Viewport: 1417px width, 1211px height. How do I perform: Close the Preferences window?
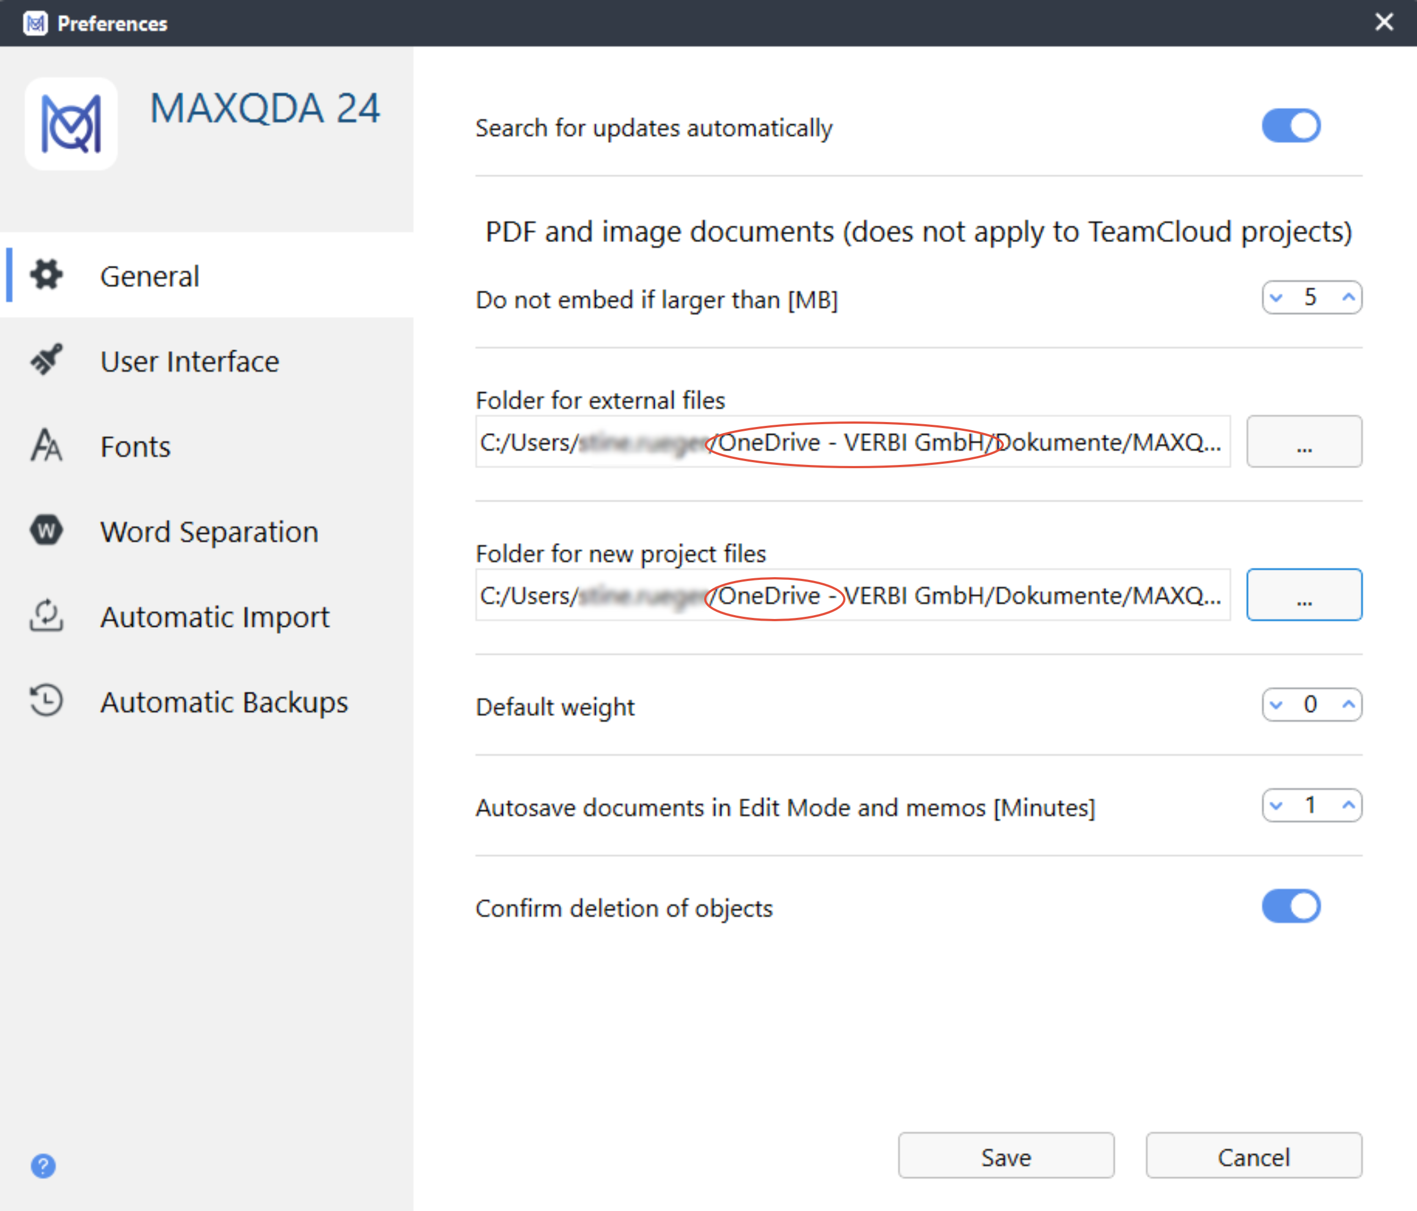pos(1384,23)
